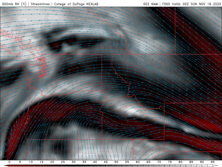
Task: Click the '60' value on humidity scale
Action: pyautogui.click(x=138, y=162)
